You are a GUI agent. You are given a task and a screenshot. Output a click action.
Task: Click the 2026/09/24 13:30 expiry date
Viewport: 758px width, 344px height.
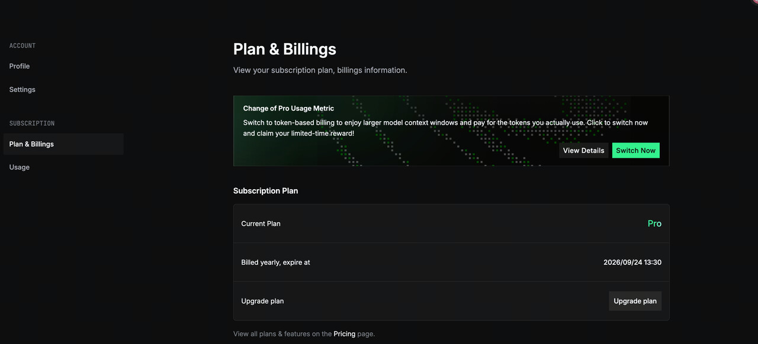[632, 262]
